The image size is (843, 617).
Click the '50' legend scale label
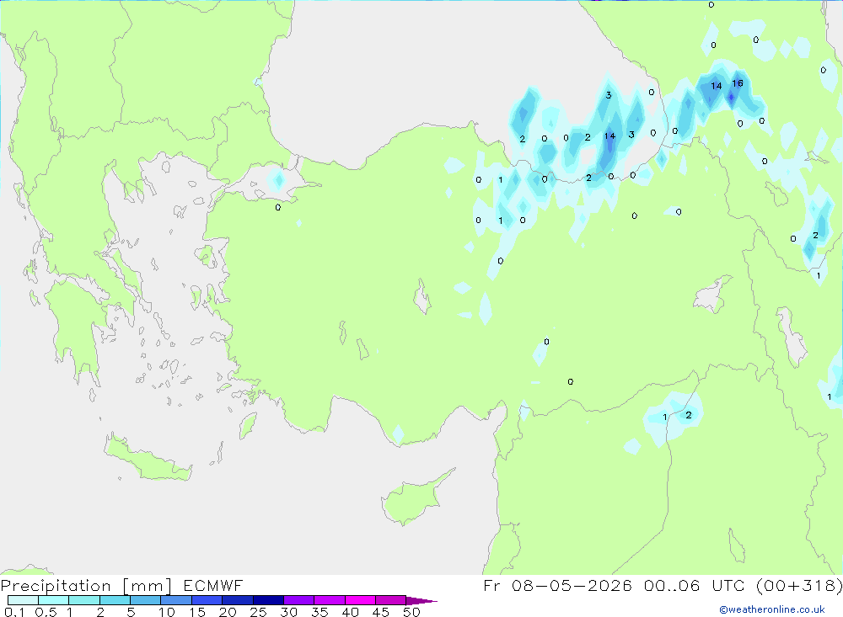pyautogui.click(x=412, y=612)
